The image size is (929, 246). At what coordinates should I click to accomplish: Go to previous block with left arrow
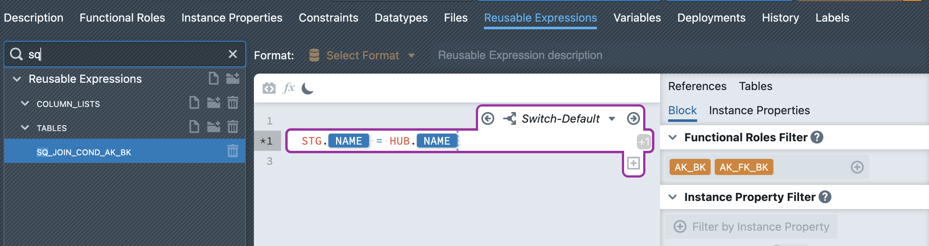(x=488, y=119)
